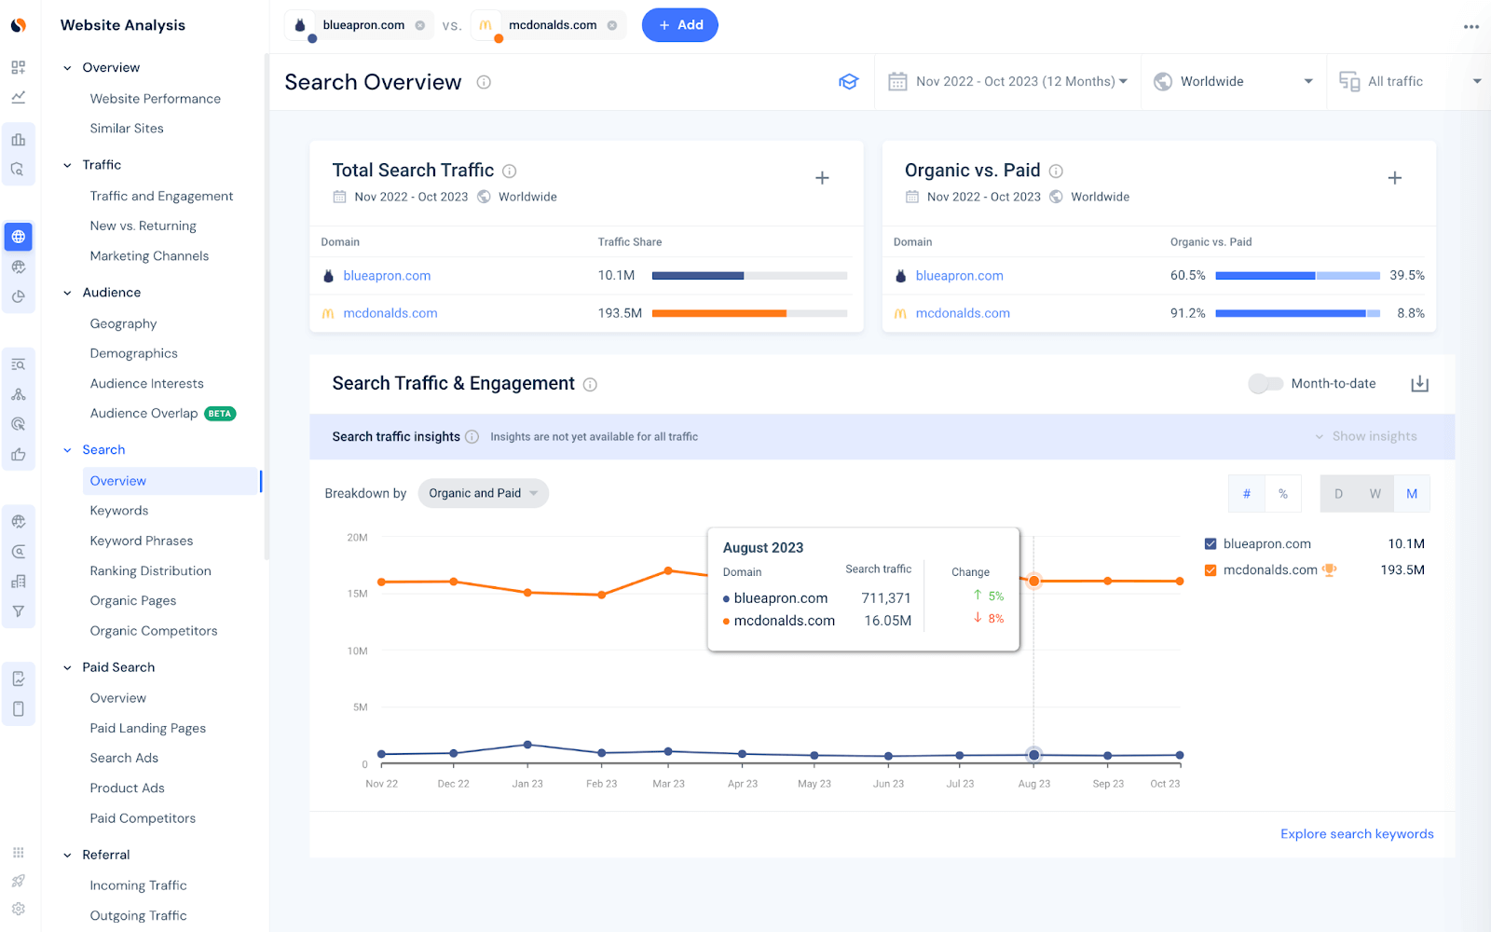
Task: Add Organic vs. Paid card with plus icon
Action: point(1395,178)
